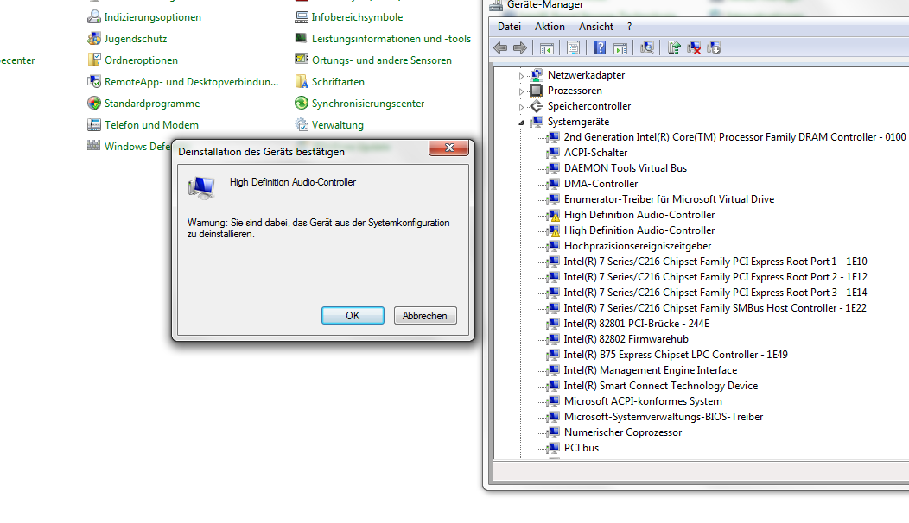Open the Ansicht menu
This screenshot has height=523, width=909.
[596, 27]
